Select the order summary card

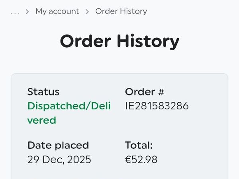119,127
